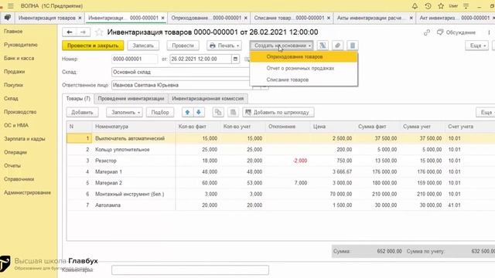Open Склад section in sidebar
Screen dimensions: 495x278
pos(11,98)
